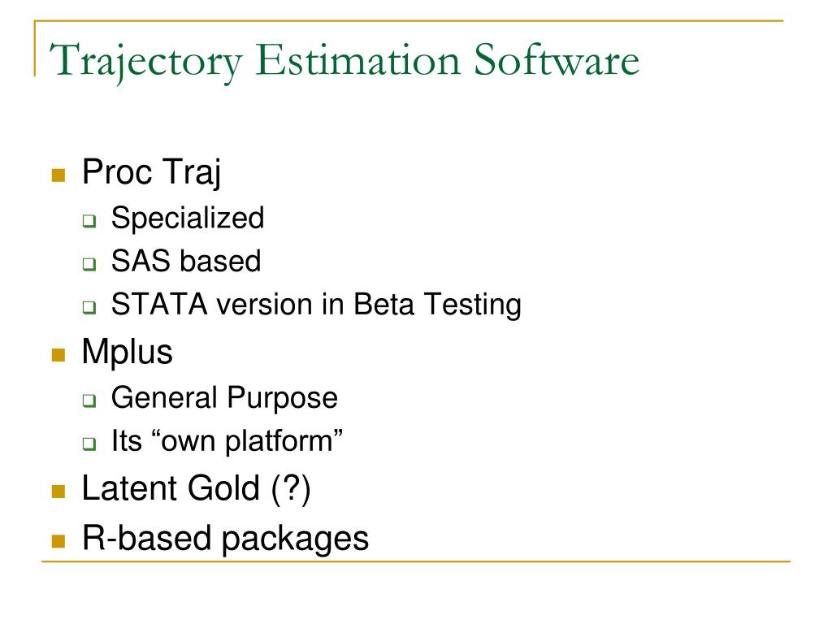
Task: Select the Latent Gold (?) text
Action: click(197, 488)
